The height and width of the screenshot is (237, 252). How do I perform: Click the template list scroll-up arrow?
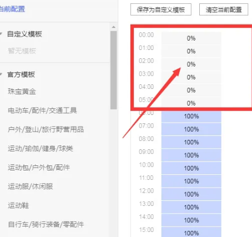pyautogui.click(x=114, y=27)
